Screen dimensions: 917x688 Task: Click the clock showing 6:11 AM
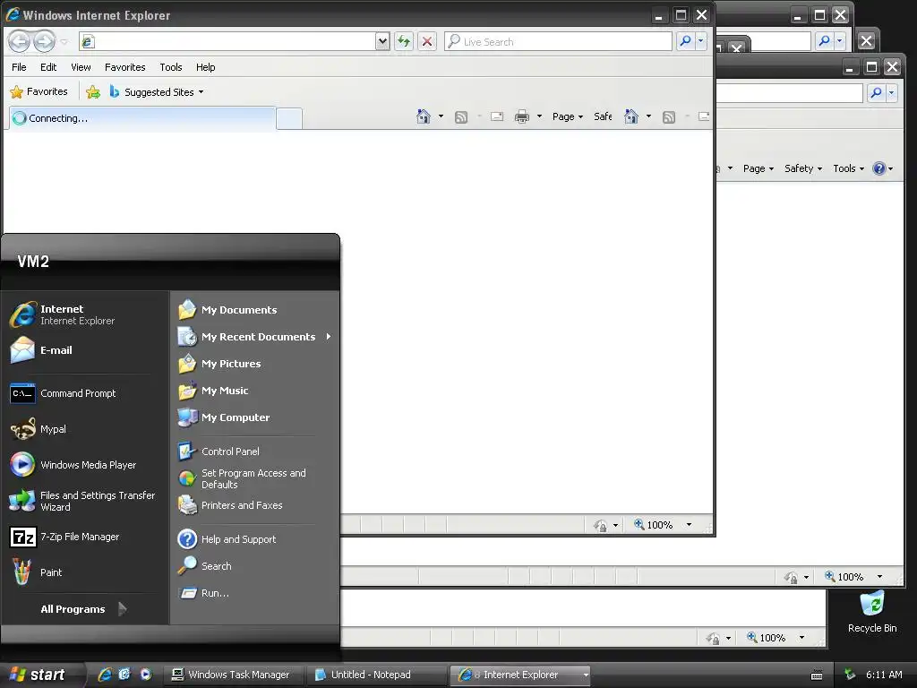click(x=884, y=675)
